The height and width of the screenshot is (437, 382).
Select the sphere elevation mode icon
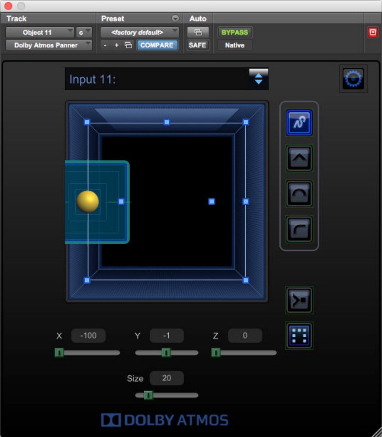299,193
